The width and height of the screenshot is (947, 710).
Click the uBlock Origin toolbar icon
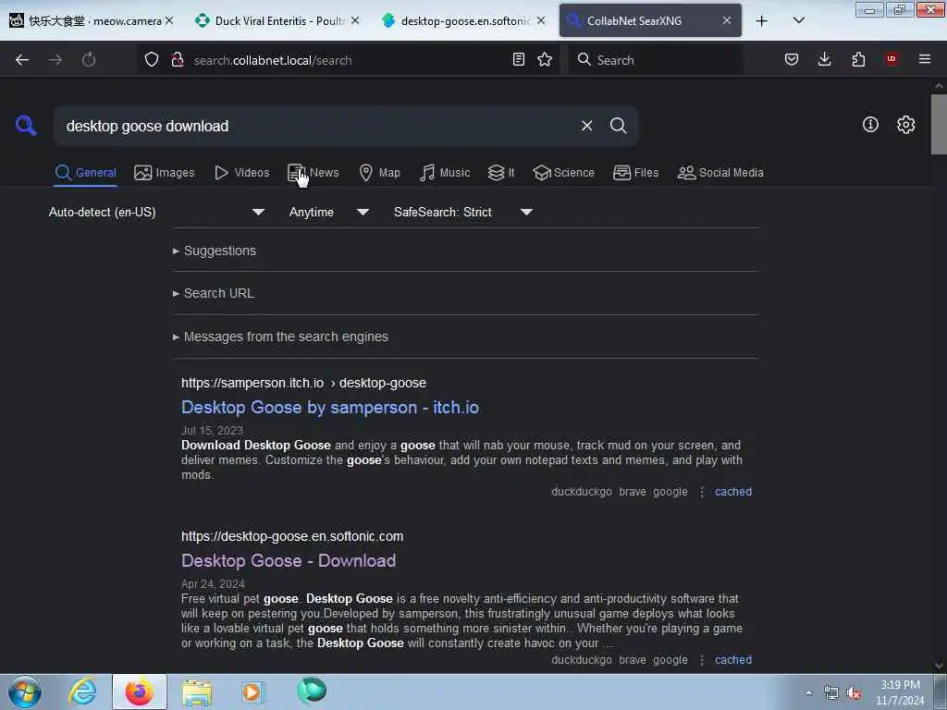[892, 59]
